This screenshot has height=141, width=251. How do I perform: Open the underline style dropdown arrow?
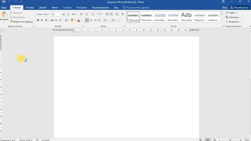[49, 20]
